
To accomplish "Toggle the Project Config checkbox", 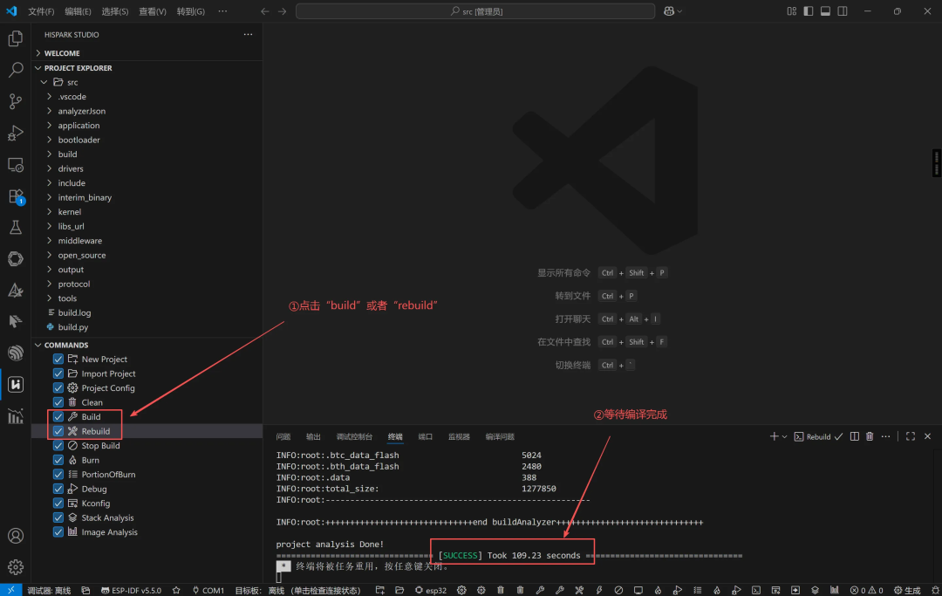I will pyautogui.click(x=58, y=387).
